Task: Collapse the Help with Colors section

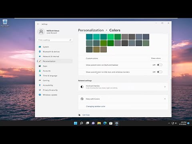Action: pyautogui.click(x=165, y=99)
